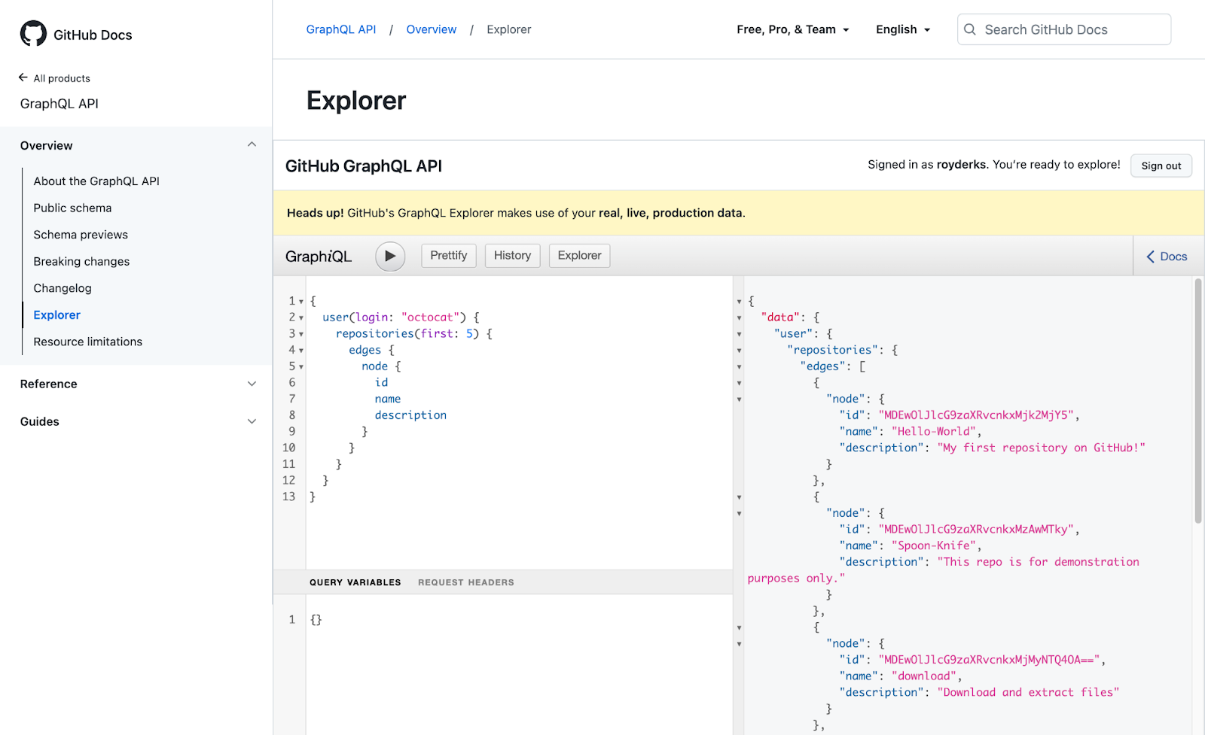Open the Public schema page
Screen dimensions: 1205x735
click(x=72, y=208)
